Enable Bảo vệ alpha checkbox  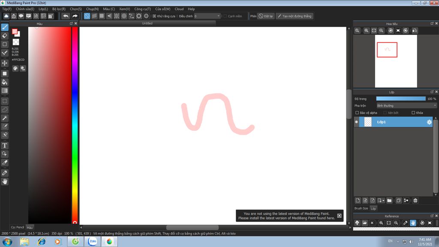pos(357,113)
